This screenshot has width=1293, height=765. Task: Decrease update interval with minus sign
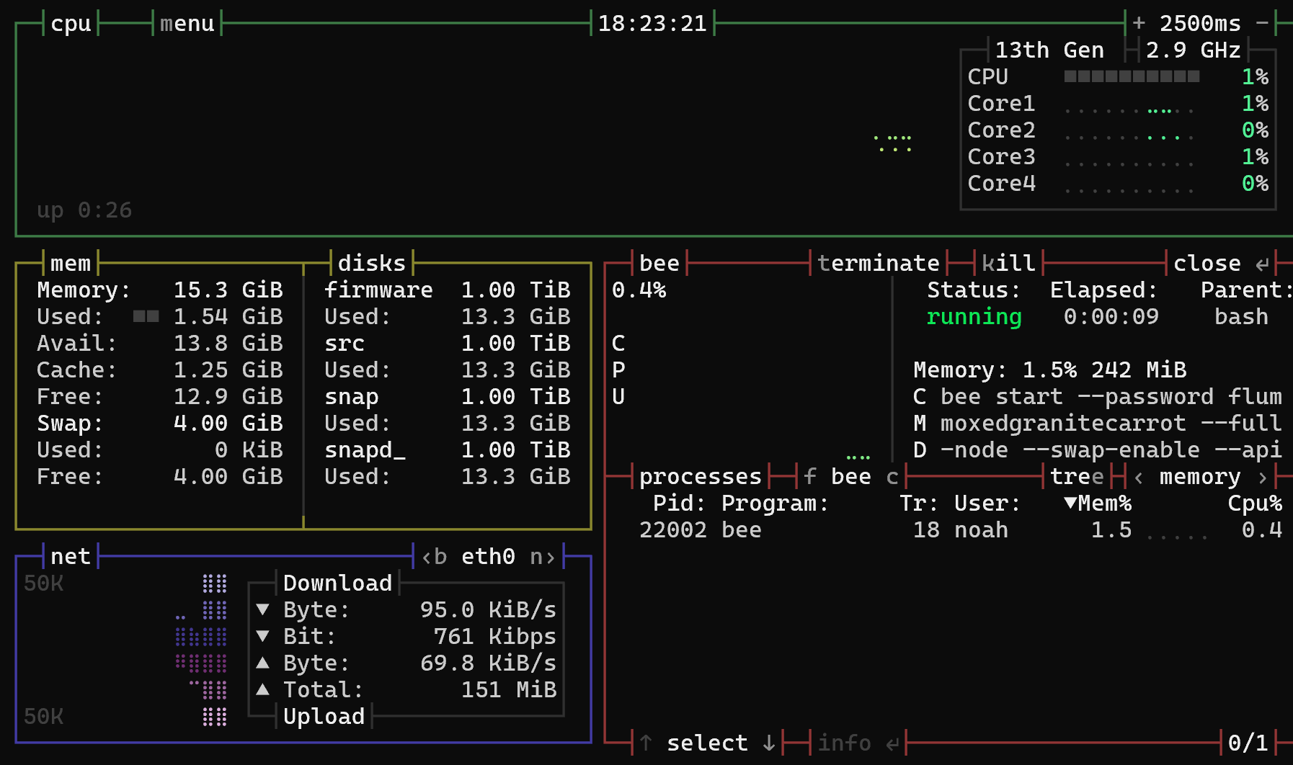[x=1262, y=23]
